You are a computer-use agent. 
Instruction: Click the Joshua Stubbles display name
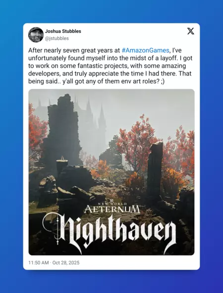point(63,31)
